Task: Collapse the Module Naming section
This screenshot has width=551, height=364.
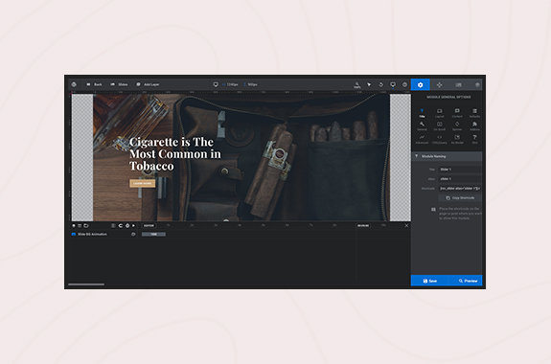Action: tap(447, 156)
